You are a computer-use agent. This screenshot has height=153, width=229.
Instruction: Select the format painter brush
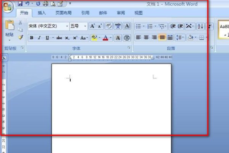coord(21,37)
